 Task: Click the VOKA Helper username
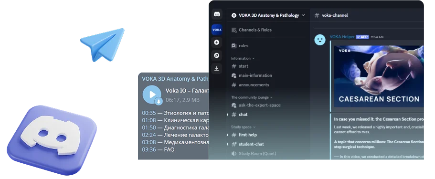point(342,37)
